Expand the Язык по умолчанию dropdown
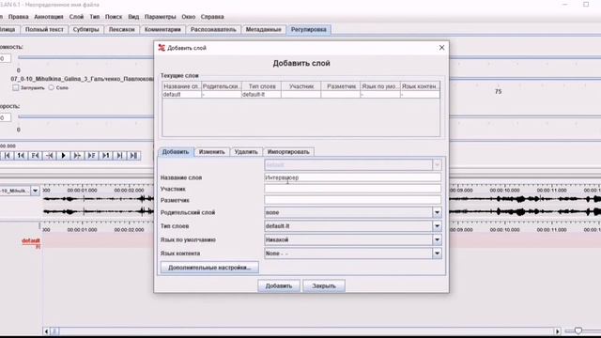The width and height of the screenshot is (601, 338). (437, 240)
